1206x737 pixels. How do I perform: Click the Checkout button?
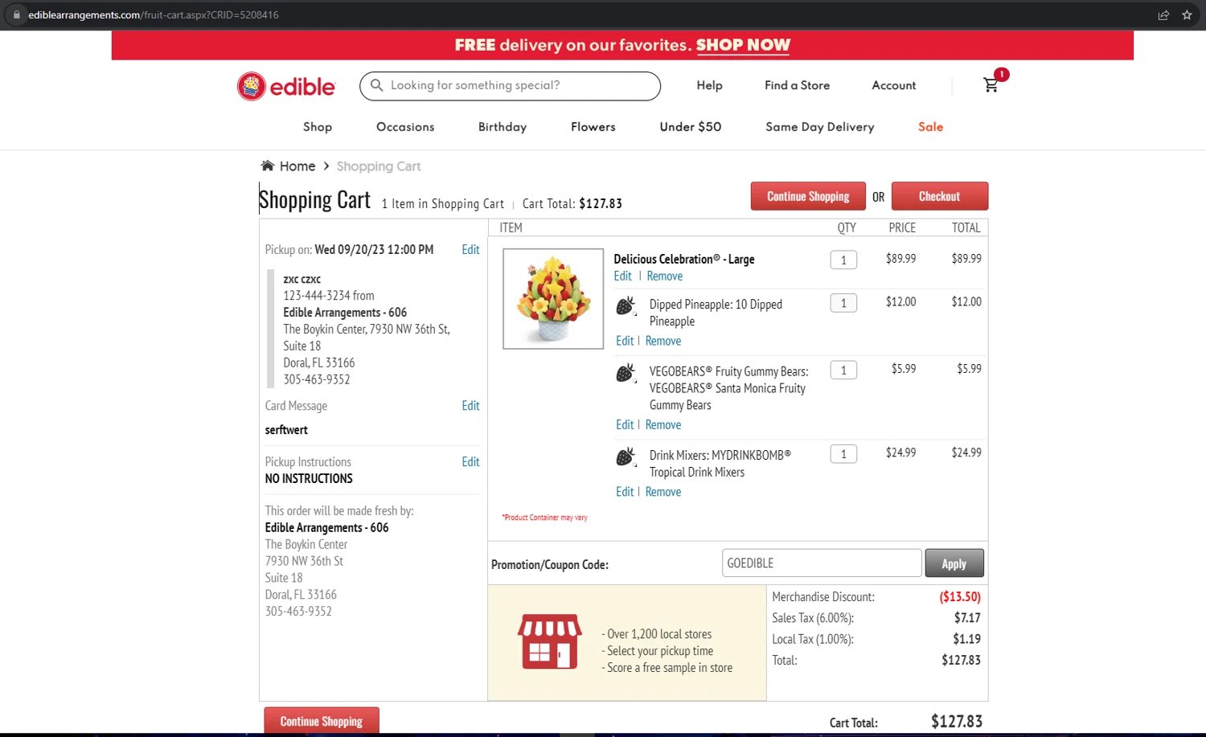940,196
